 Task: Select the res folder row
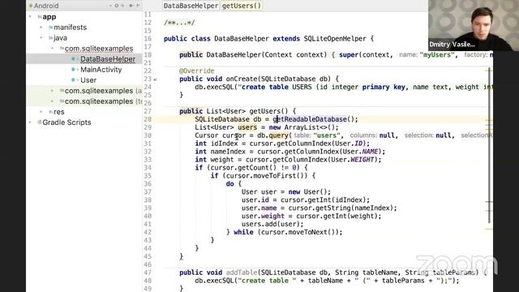tap(84, 112)
